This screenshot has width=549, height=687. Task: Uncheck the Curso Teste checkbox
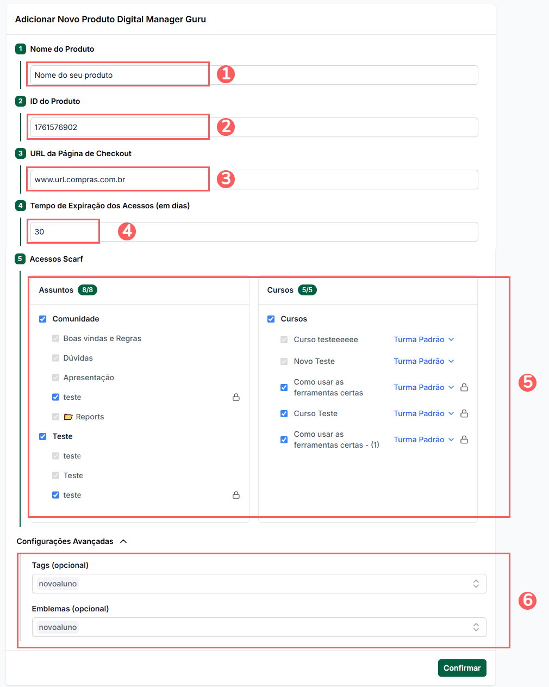[x=284, y=413]
